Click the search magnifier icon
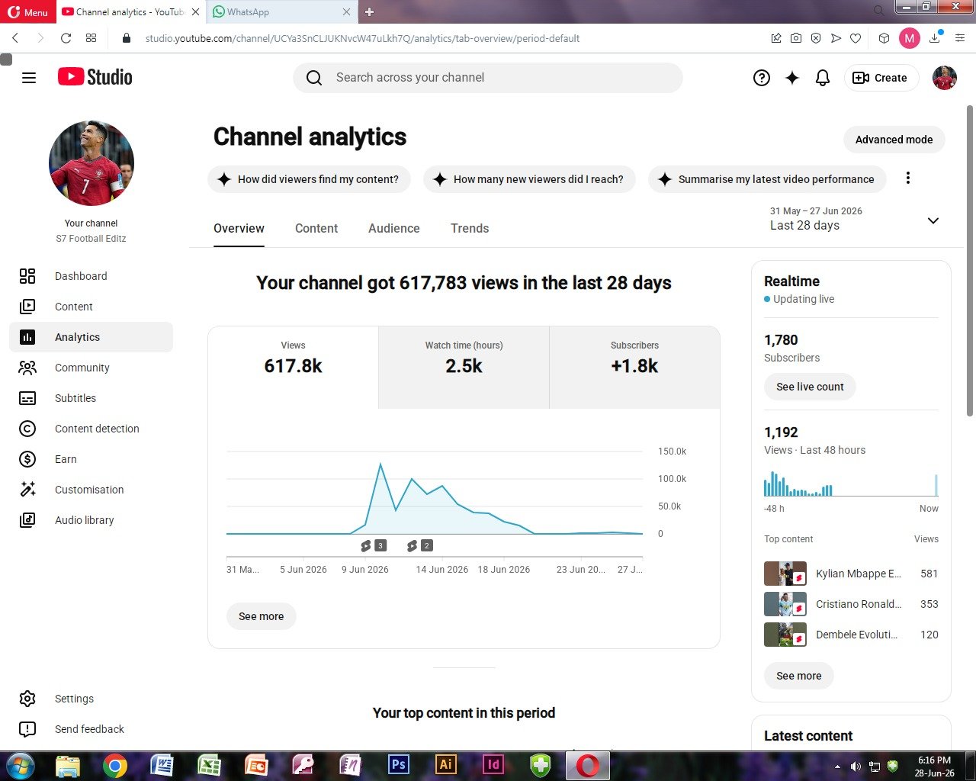Image resolution: width=976 pixels, height=781 pixels. click(x=314, y=78)
